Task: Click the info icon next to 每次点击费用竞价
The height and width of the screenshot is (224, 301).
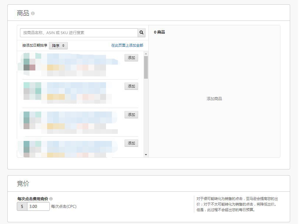Action: pyautogui.click(x=51, y=199)
